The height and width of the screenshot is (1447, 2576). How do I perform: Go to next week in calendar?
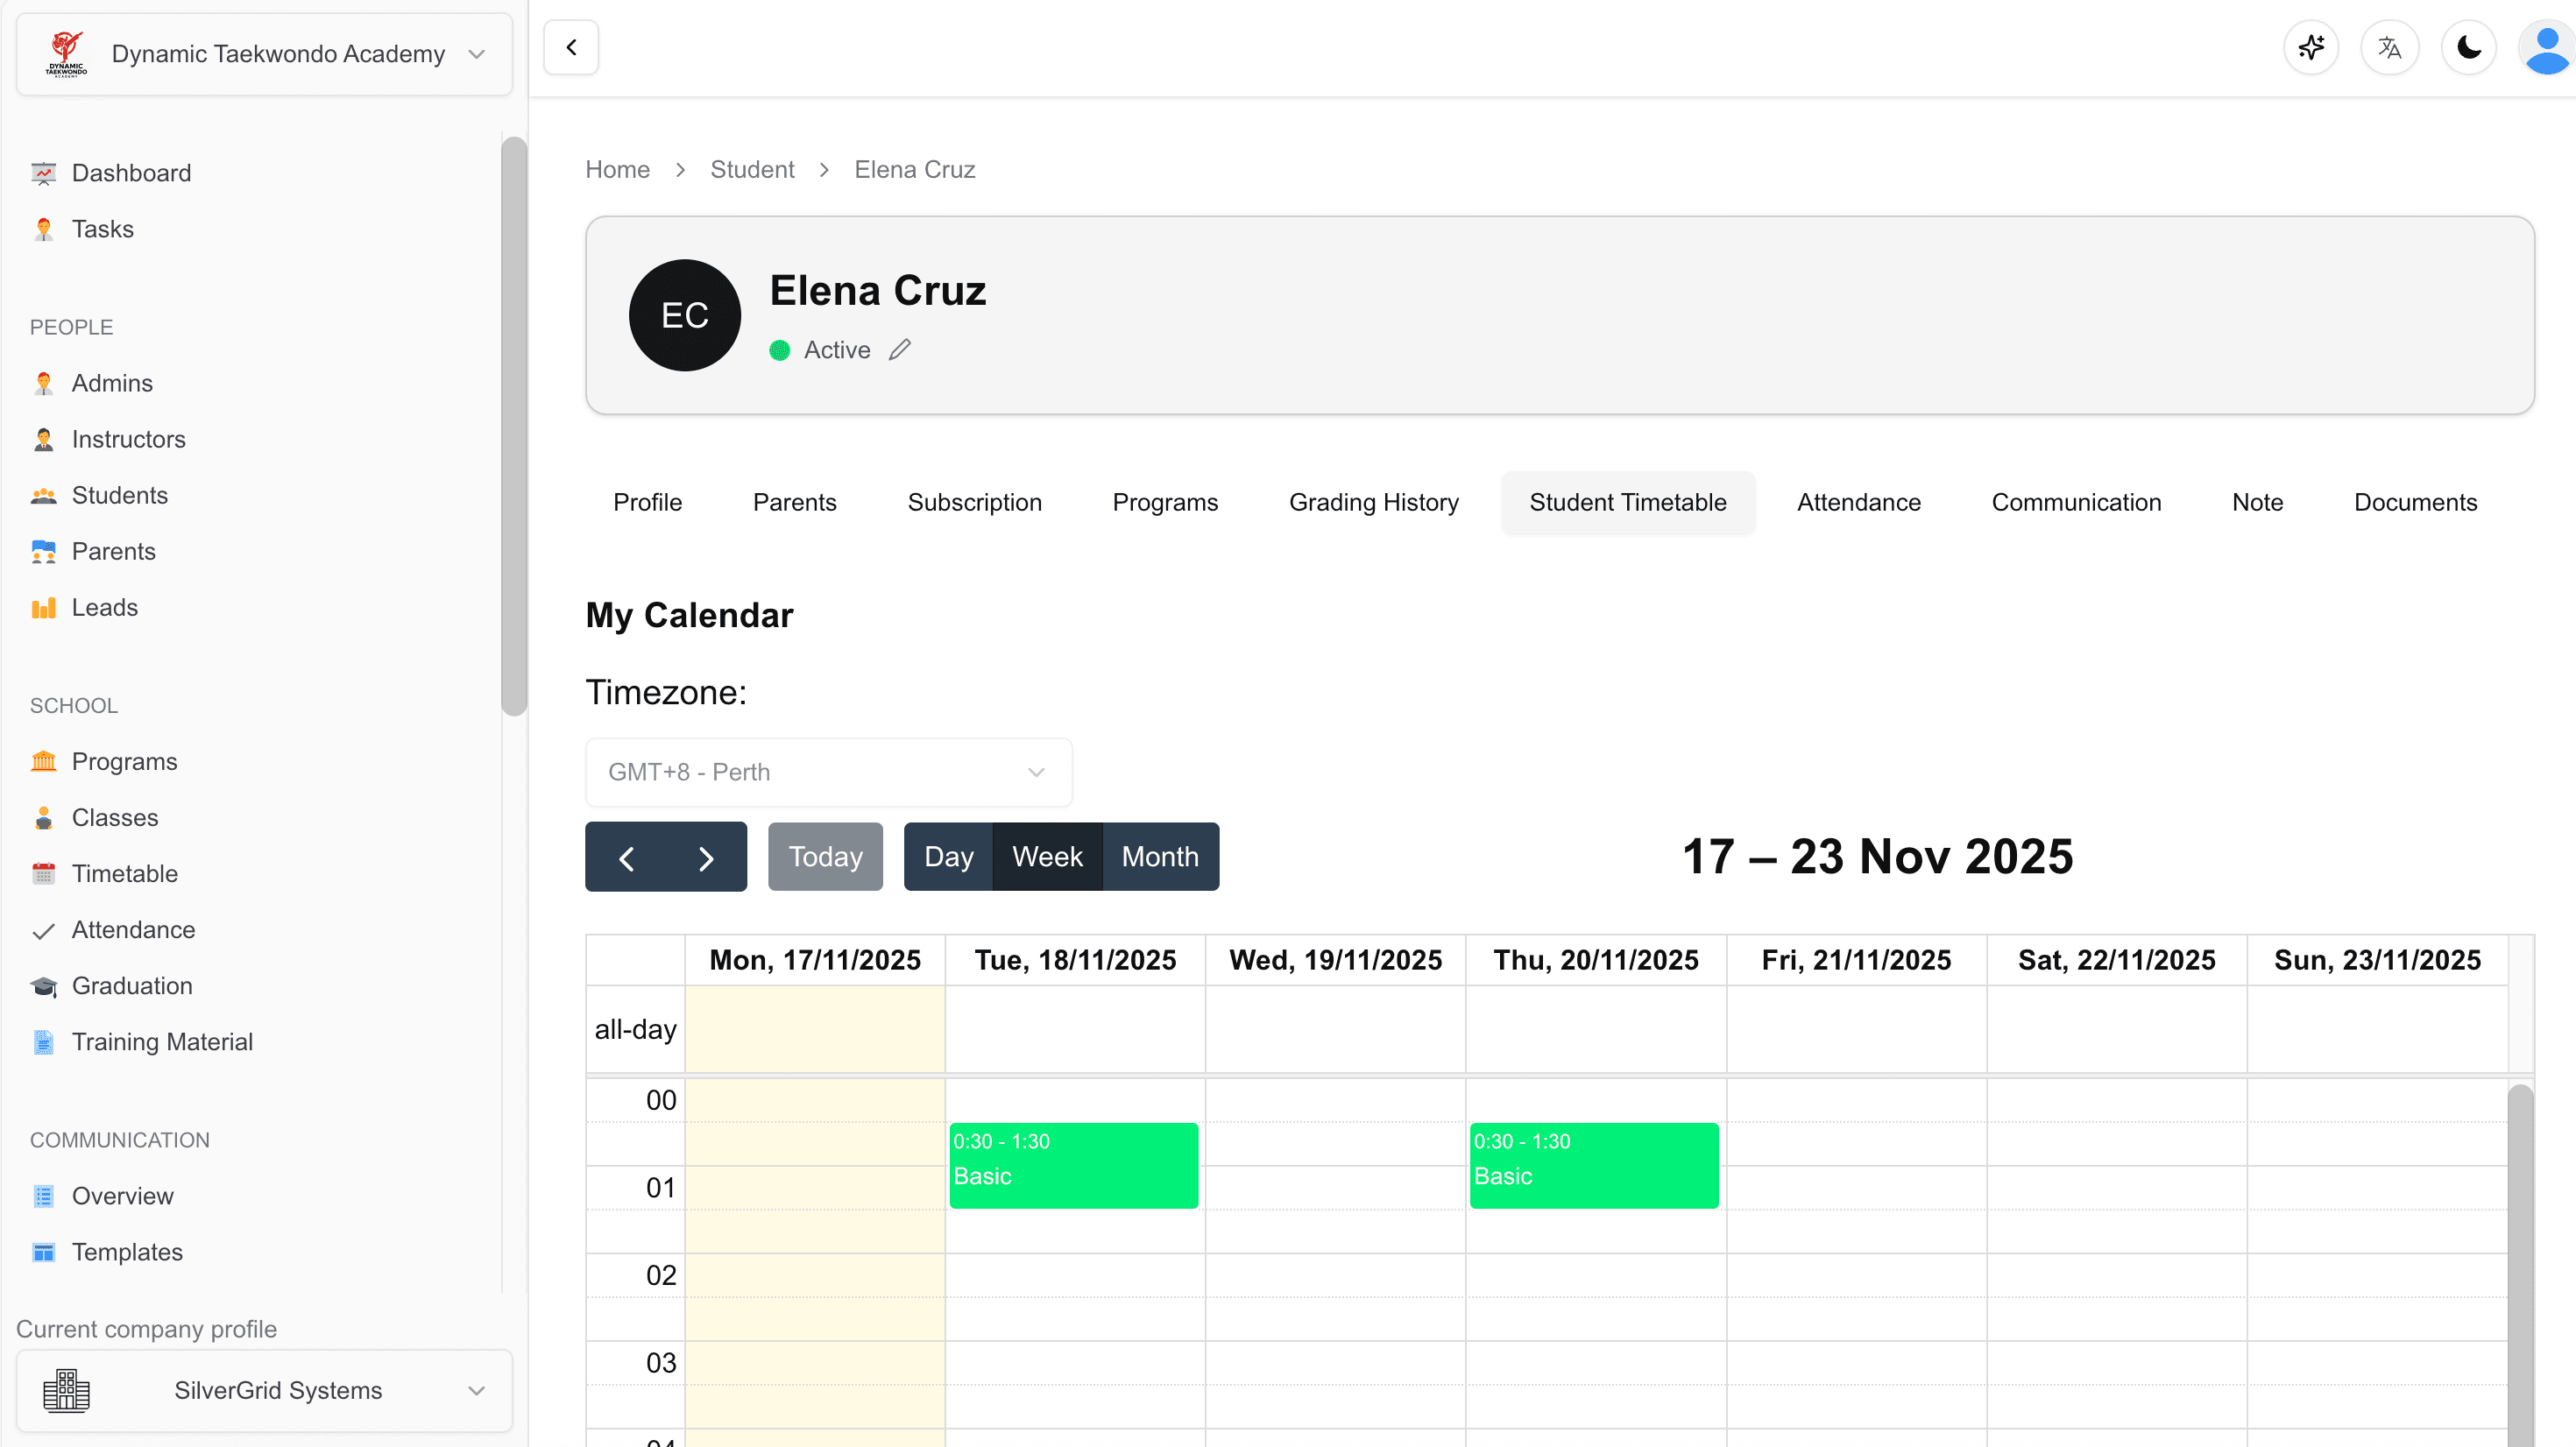point(706,857)
